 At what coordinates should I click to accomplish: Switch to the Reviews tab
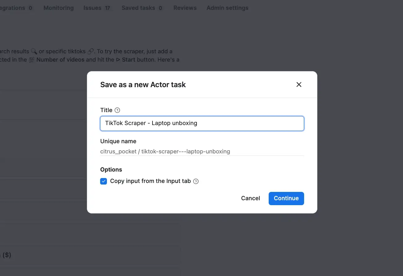185,8
